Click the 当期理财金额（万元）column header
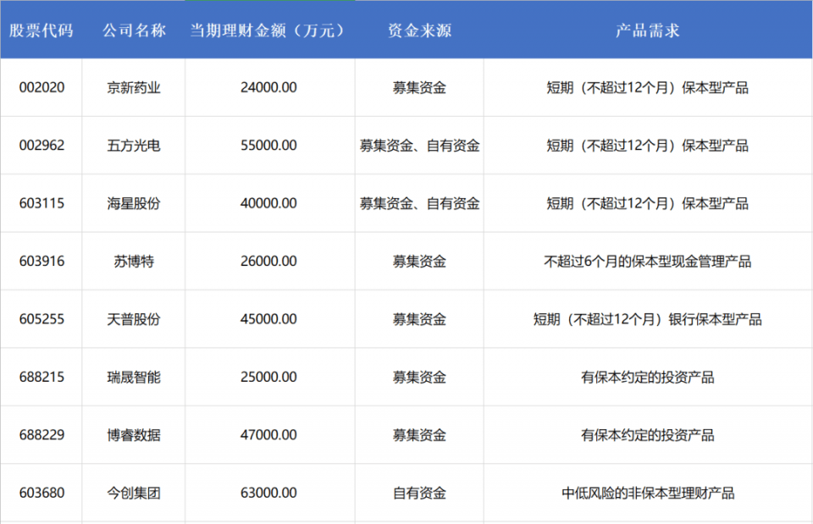 point(268,30)
